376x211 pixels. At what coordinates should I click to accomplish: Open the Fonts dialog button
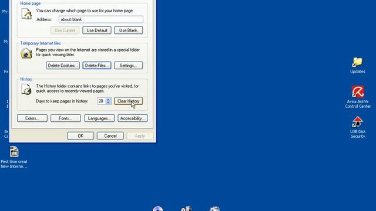pos(65,118)
